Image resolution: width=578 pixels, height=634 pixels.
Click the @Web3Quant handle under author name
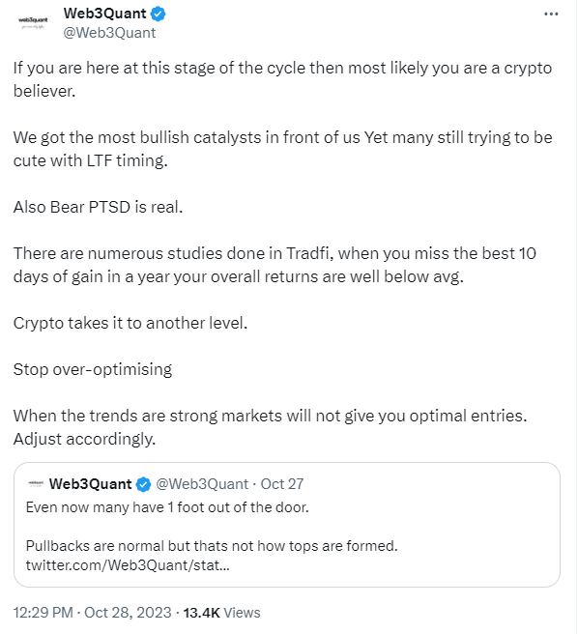click(x=109, y=33)
